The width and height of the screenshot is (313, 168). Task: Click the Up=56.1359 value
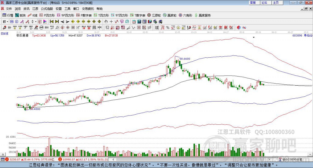click(57, 35)
